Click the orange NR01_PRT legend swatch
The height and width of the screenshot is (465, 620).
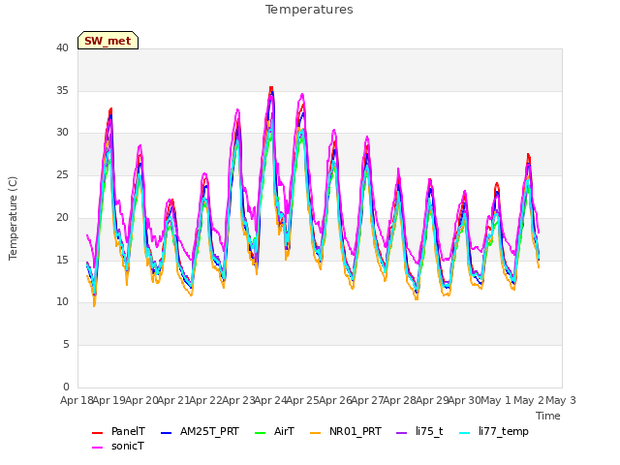(x=316, y=433)
